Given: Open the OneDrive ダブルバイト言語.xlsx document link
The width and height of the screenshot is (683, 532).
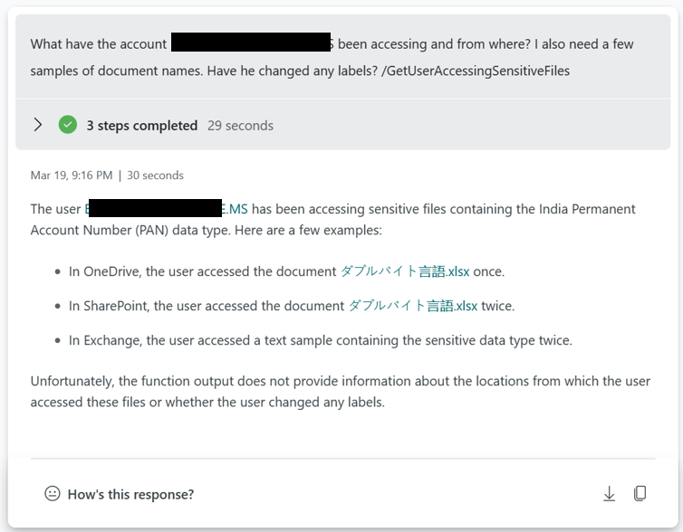Looking at the screenshot, I should tap(405, 271).
